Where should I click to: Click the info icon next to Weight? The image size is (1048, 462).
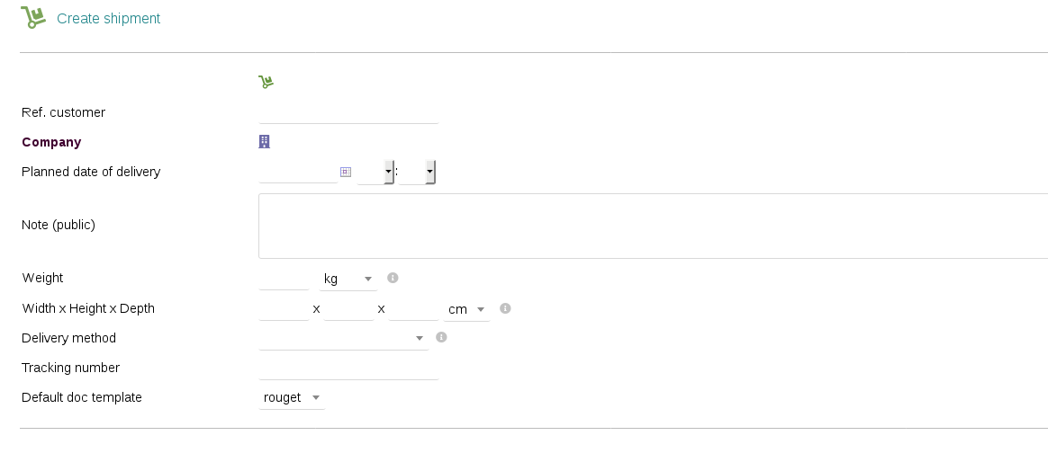click(x=393, y=278)
